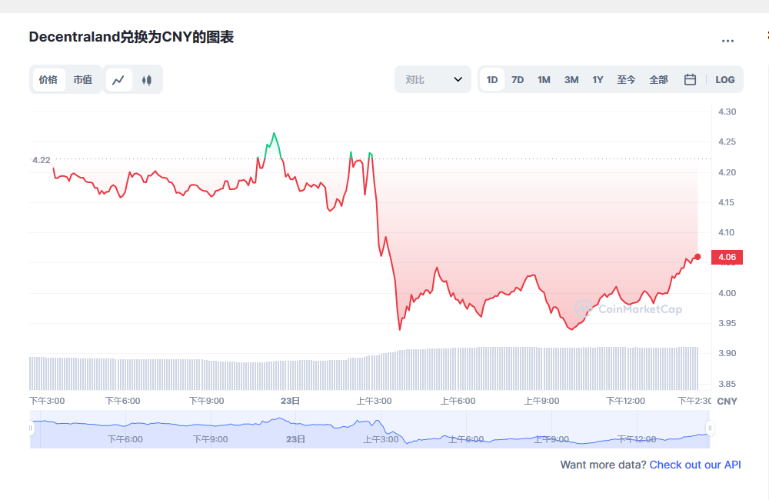Viewport: 769px width, 500px height.
Task: Switch to candlestick chart view
Action: click(x=147, y=79)
